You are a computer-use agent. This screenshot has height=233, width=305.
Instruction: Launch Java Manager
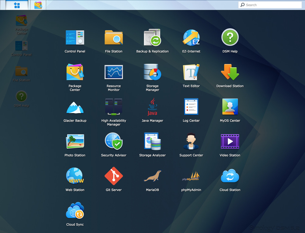tap(152, 107)
